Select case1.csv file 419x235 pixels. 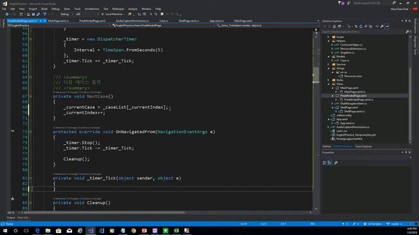342,131
